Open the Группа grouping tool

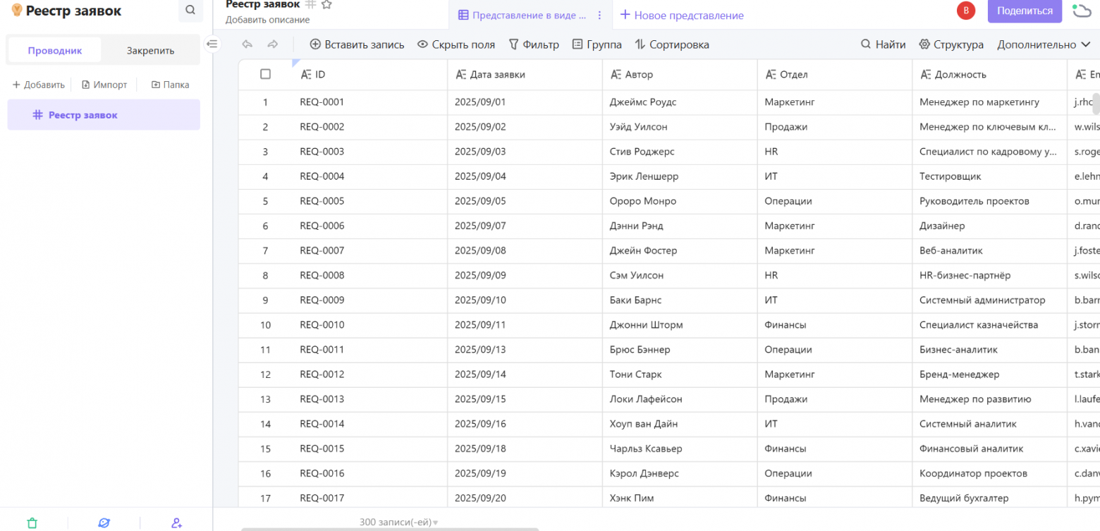point(597,44)
